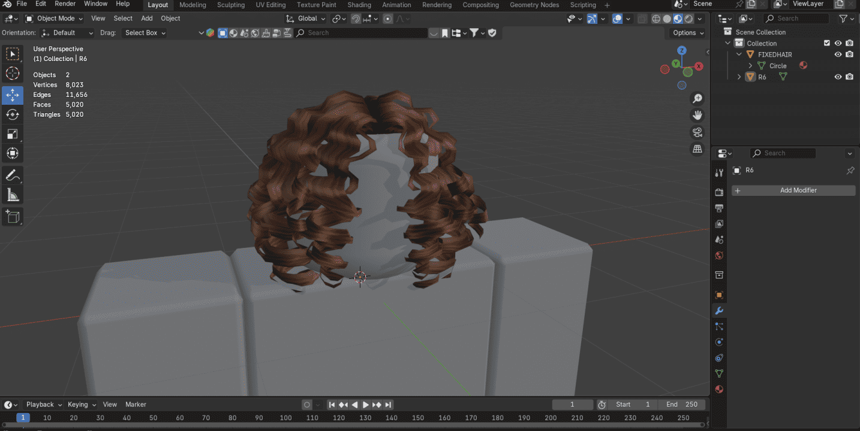Disable FIXEDHAIR in renders via camera icon
Screen dimensions: 860x431
tap(849, 54)
